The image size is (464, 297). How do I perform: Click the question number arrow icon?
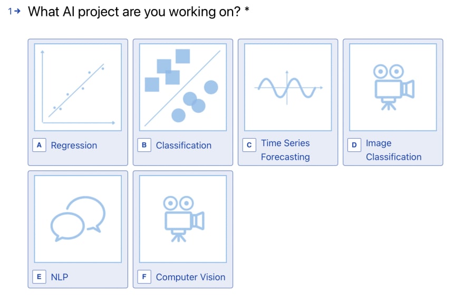click(x=17, y=11)
